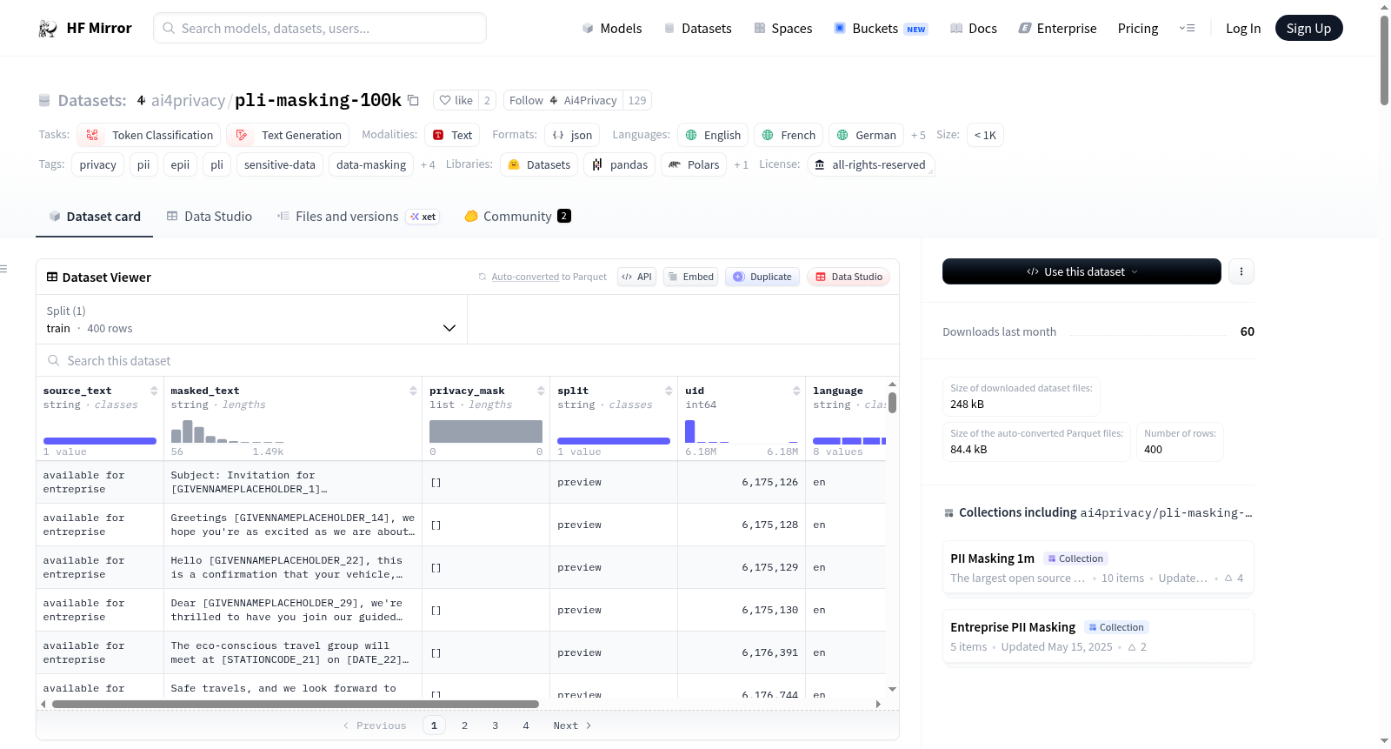Click the more-menu icon in the navbar
1391x749 pixels.
[1187, 29]
